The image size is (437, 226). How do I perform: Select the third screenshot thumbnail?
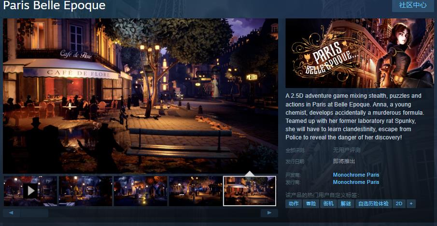click(140, 191)
